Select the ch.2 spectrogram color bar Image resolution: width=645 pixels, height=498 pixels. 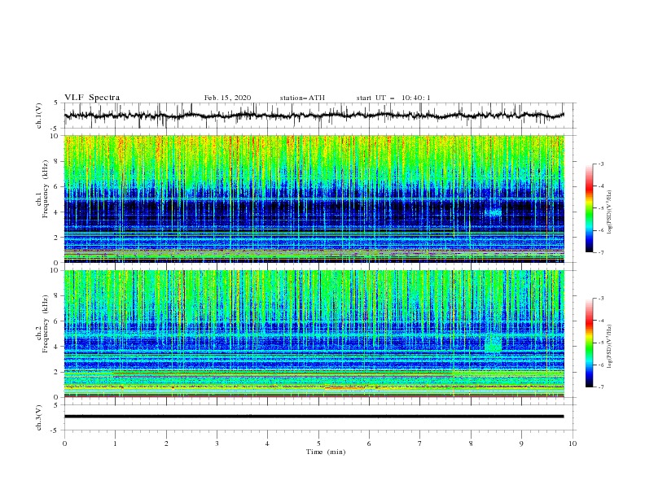tap(589, 343)
